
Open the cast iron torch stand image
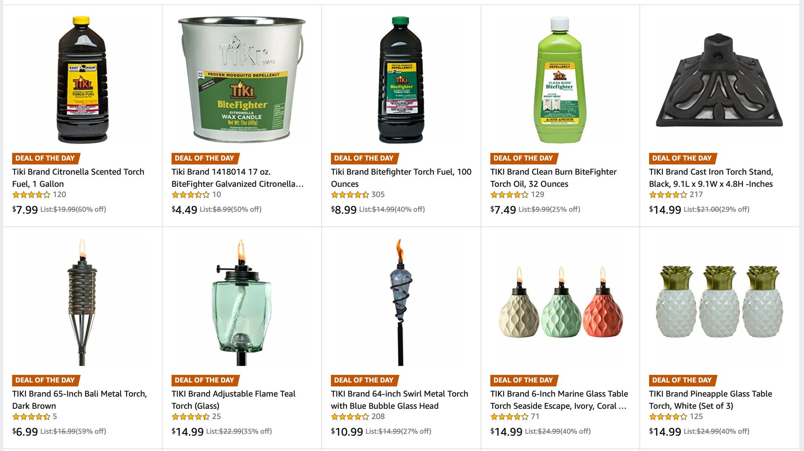(719, 80)
